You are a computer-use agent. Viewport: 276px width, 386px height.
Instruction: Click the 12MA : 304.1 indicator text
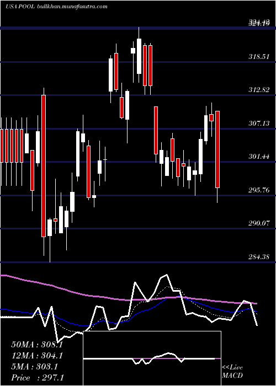click(37, 356)
